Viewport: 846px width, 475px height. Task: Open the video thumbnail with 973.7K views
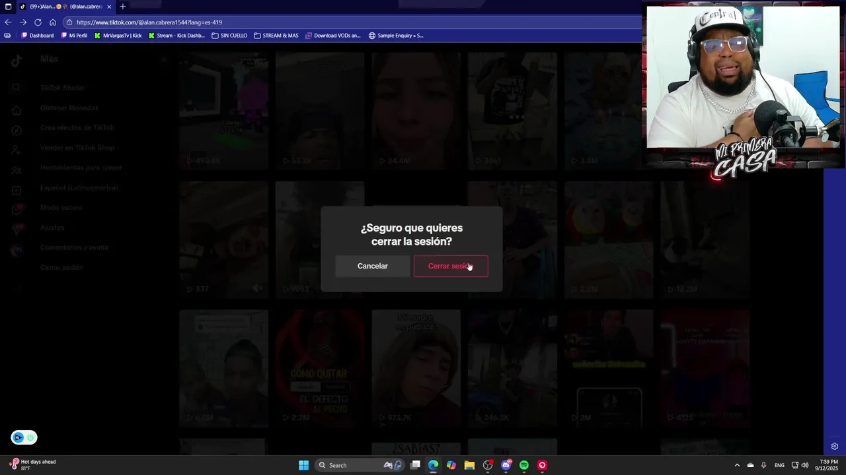point(416,367)
